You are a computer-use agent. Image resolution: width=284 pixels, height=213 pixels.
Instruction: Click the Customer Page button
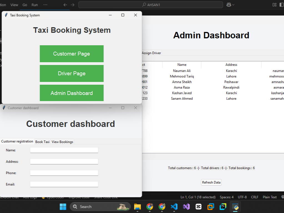click(x=72, y=54)
